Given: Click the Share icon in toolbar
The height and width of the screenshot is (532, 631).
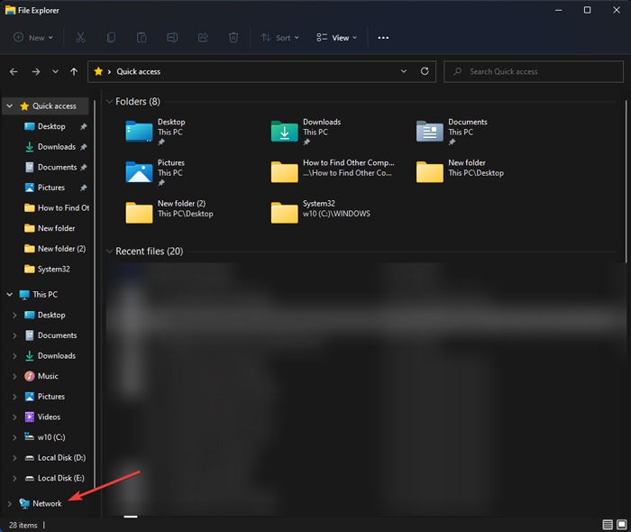Looking at the screenshot, I should [x=203, y=38].
